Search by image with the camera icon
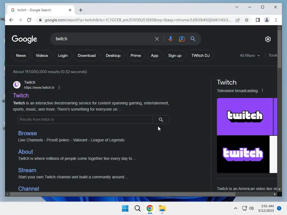The width and height of the screenshot is (287, 215). [x=182, y=39]
